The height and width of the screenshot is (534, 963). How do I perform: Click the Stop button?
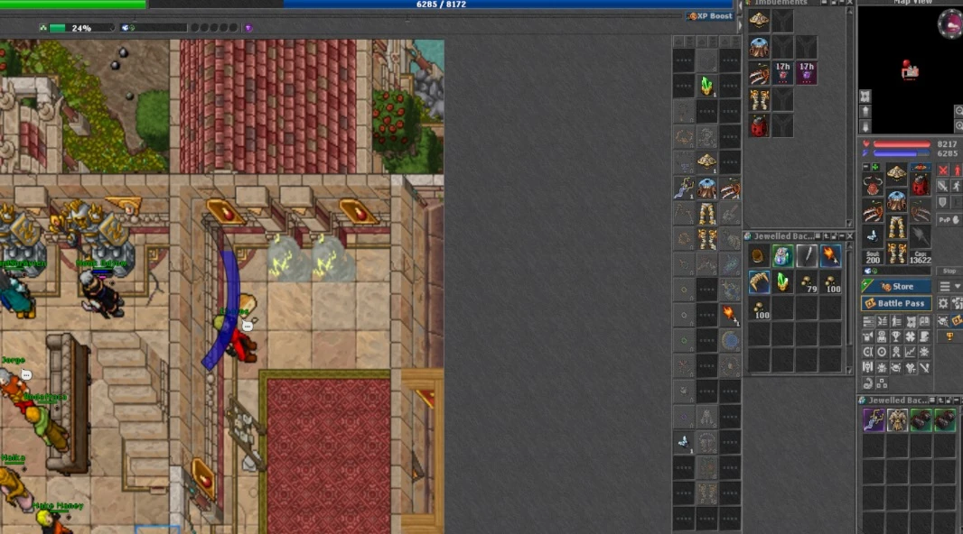point(949,271)
